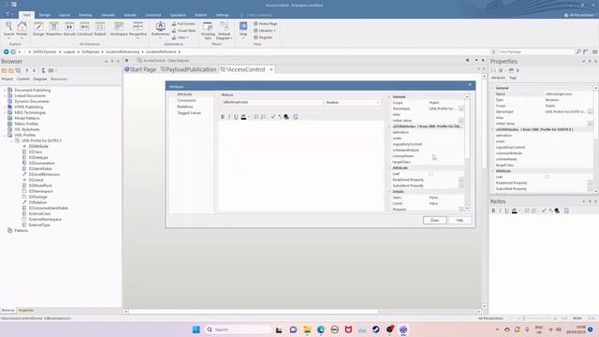The height and width of the screenshot is (337, 599).
Task: Click the Construct ribbon icon
Action: point(85,29)
